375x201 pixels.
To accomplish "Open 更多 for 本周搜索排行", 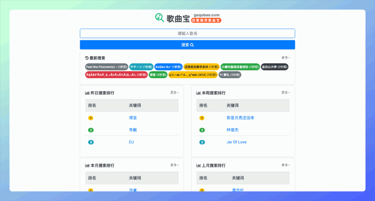I will pyautogui.click(x=285, y=92).
